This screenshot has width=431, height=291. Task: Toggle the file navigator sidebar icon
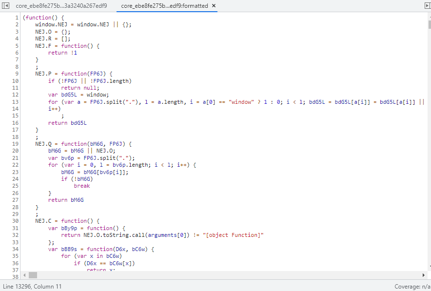pyautogui.click(x=5, y=5)
